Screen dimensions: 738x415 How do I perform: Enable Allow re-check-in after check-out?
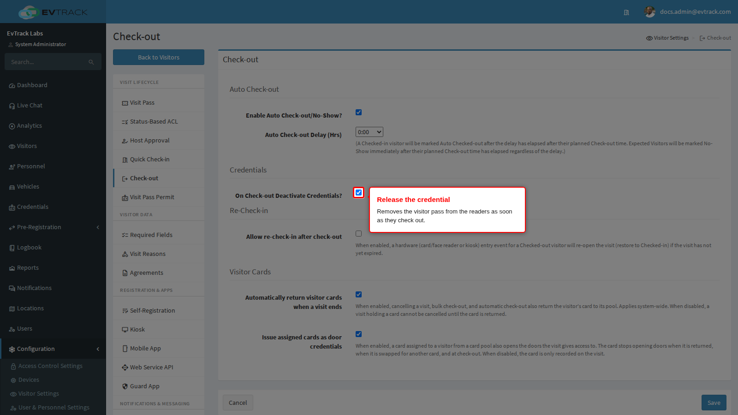(x=358, y=233)
